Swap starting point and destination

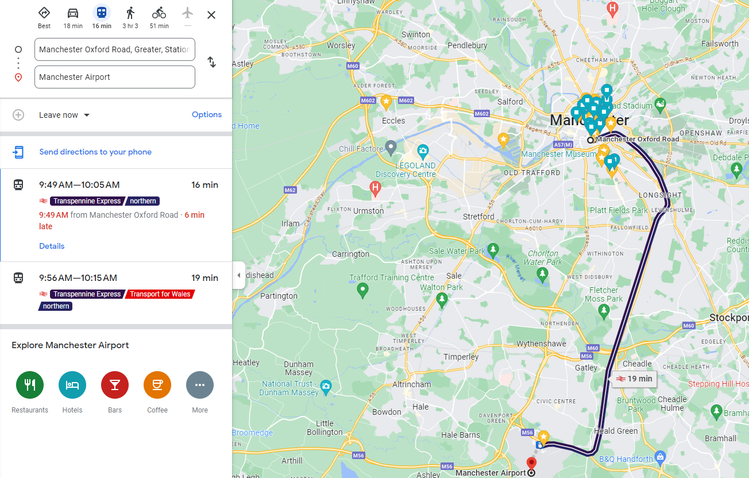212,62
